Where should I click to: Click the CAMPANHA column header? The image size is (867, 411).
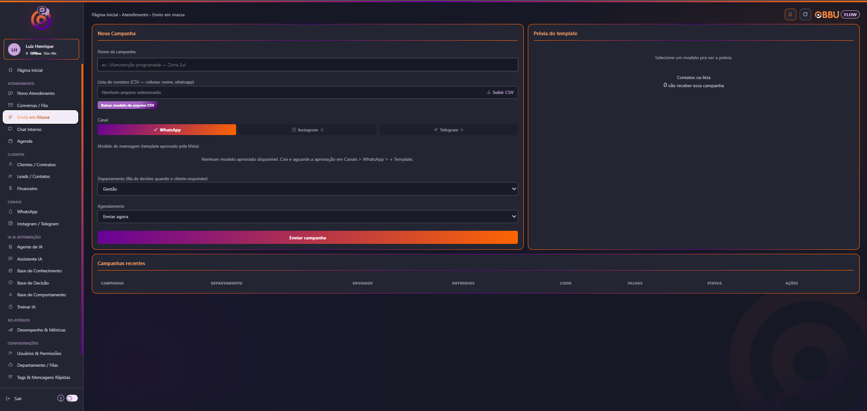(x=112, y=283)
